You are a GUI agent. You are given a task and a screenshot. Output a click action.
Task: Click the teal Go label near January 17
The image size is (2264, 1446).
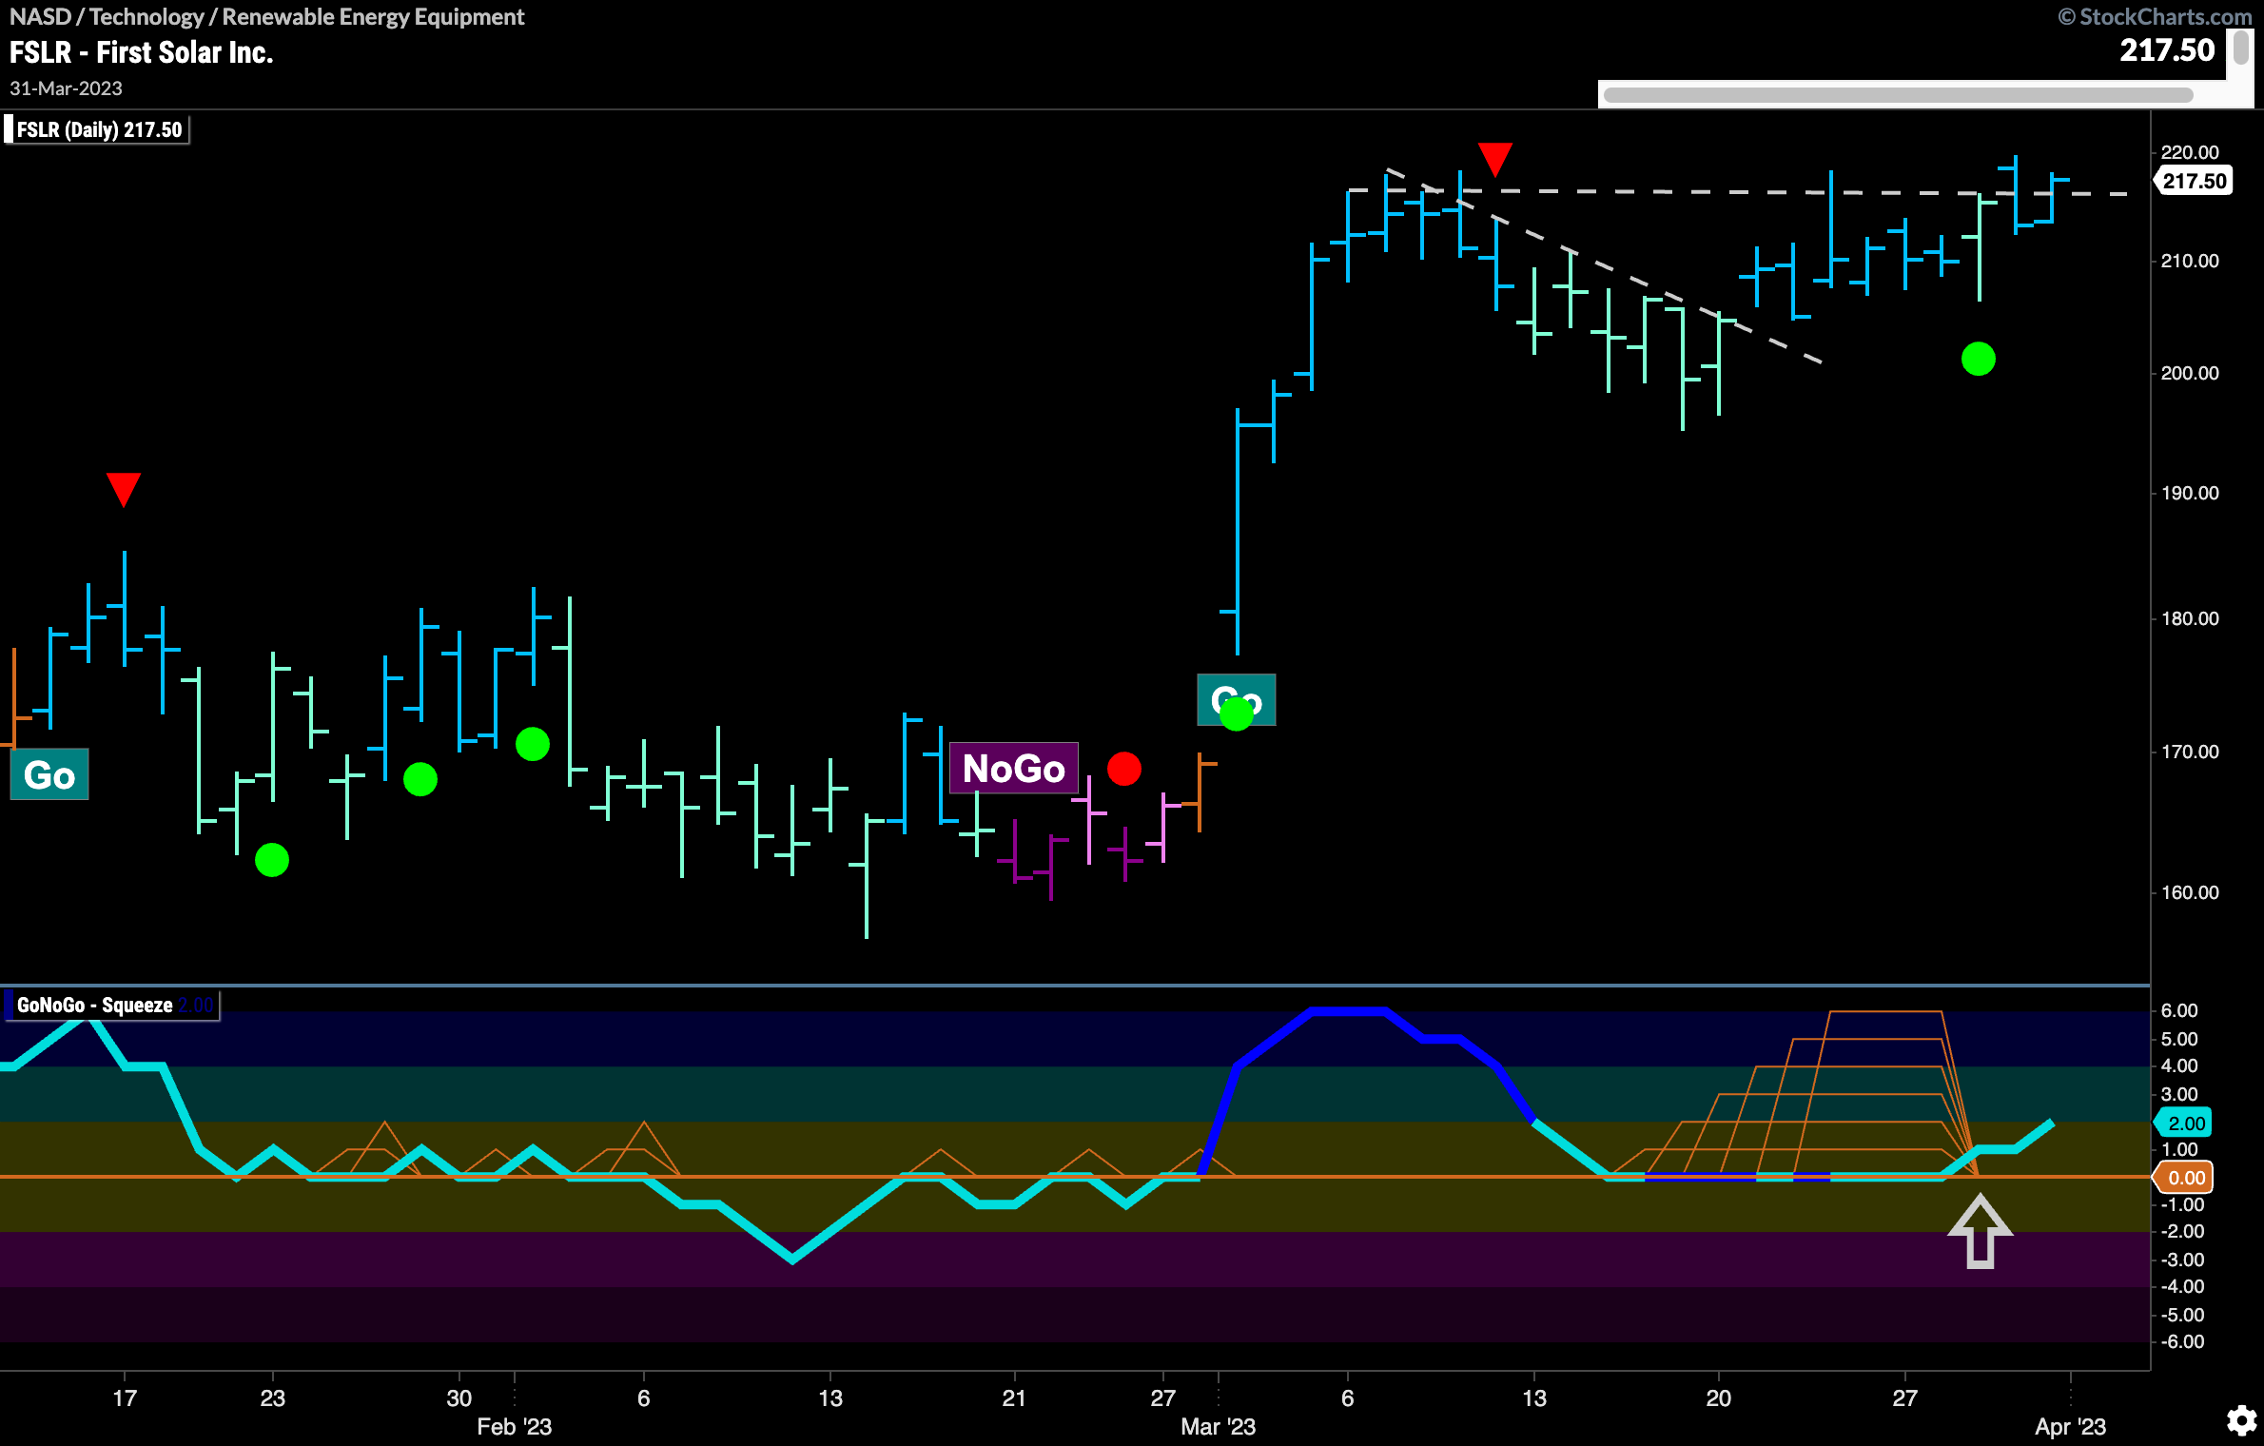click(49, 774)
